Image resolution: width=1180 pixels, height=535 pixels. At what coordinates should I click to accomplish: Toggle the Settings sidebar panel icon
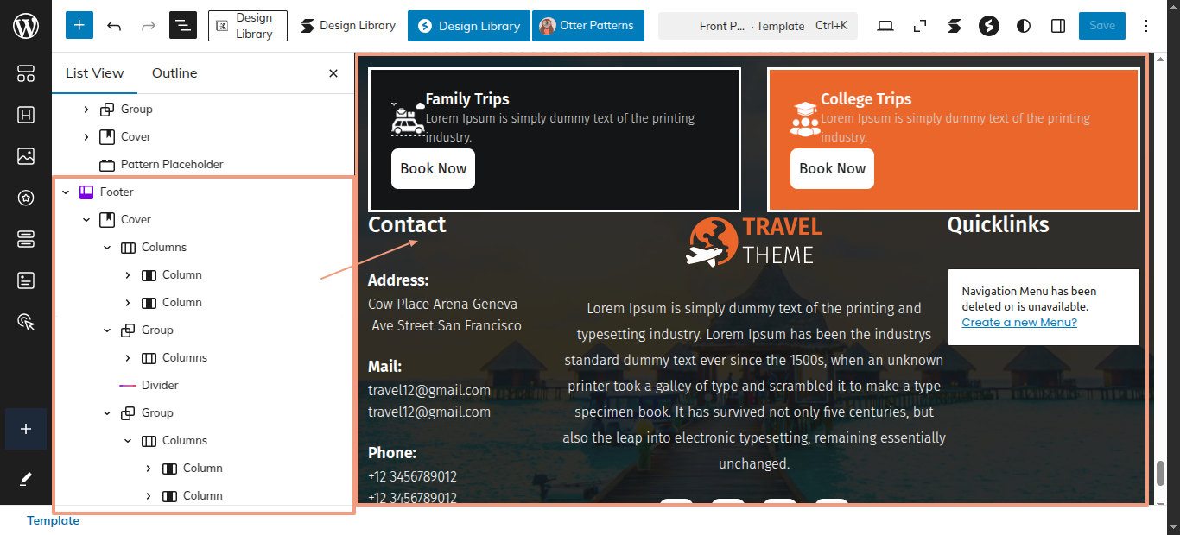coord(1058,26)
